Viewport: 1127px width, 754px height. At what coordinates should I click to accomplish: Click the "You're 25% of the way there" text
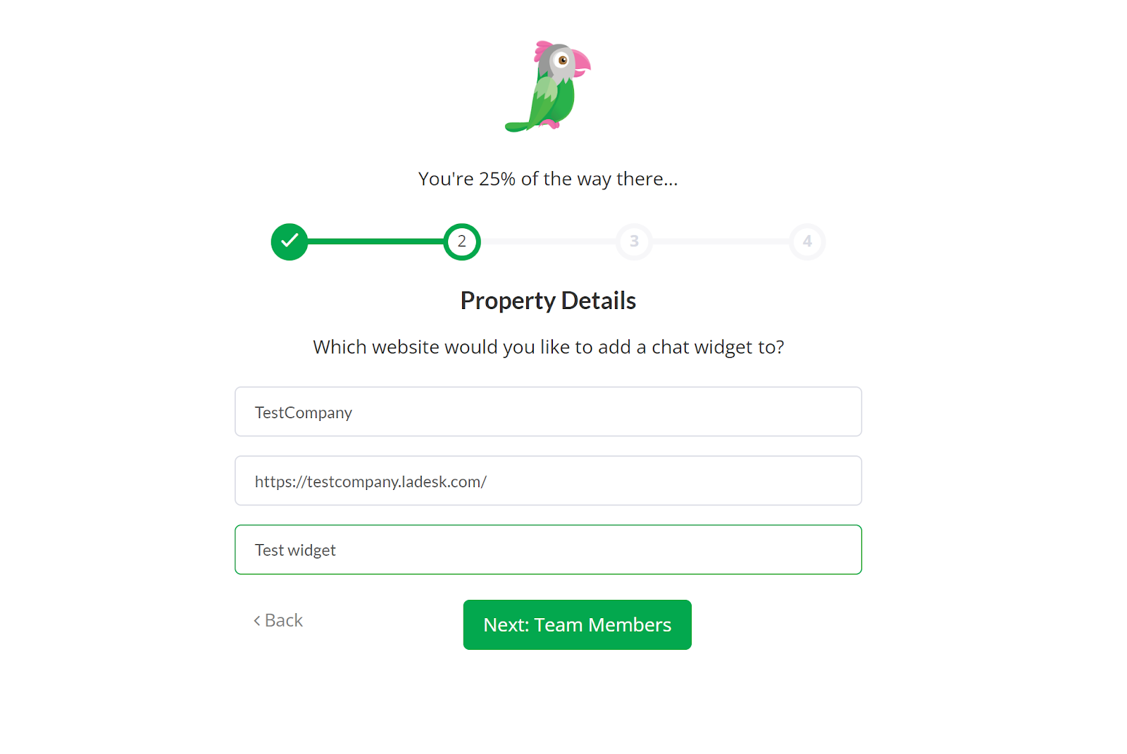click(x=548, y=179)
